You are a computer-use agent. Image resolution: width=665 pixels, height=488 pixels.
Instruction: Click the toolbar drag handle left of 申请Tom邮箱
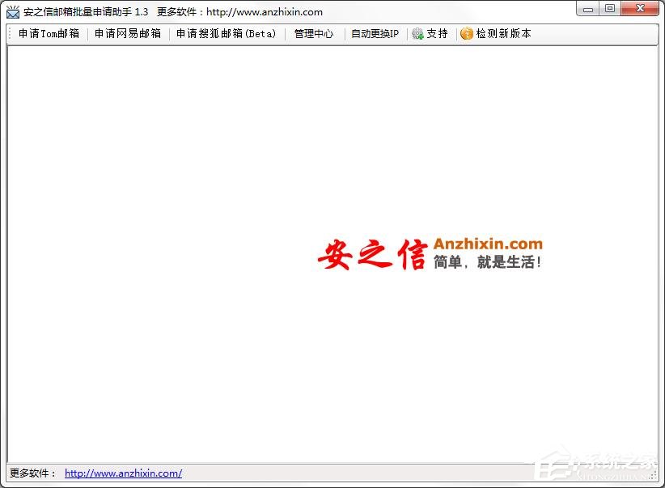(11, 34)
